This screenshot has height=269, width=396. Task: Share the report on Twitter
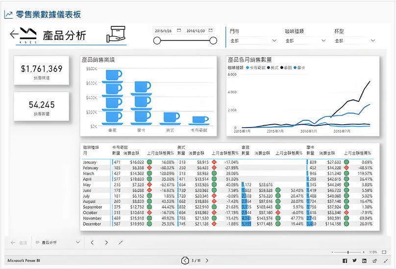click(354, 261)
